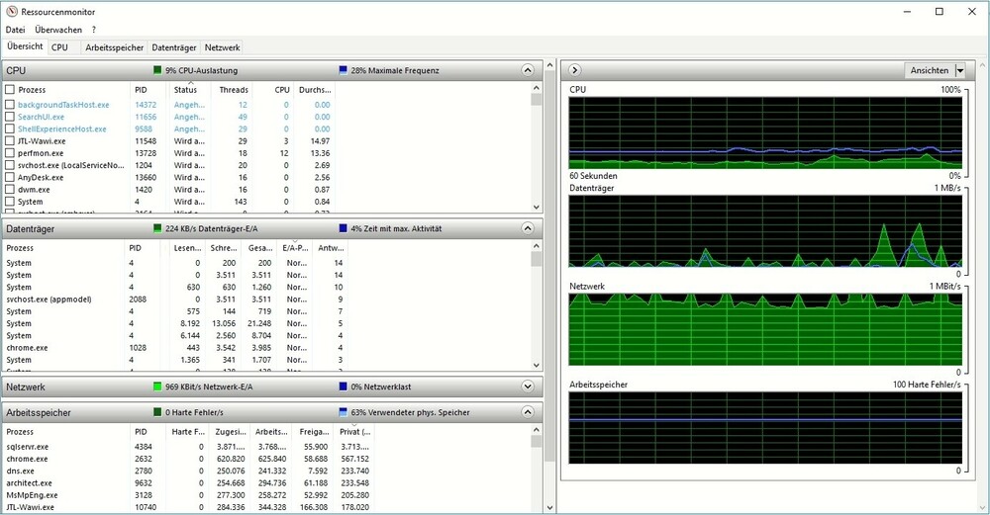Expand the Netzwerk section chevron
The image size is (990, 515).
pyautogui.click(x=529, y=386)
